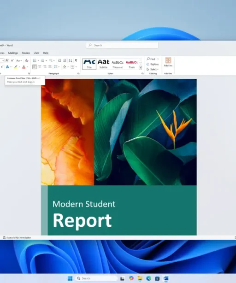236x283 pixels.
Task: Apply superscript formatting
Action: (x=2, y=67)
